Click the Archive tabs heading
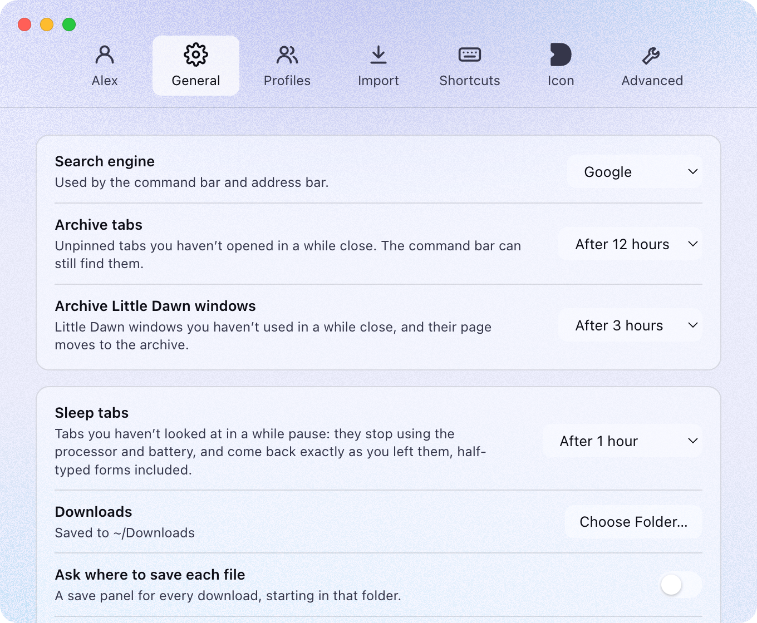 (99, 225)
